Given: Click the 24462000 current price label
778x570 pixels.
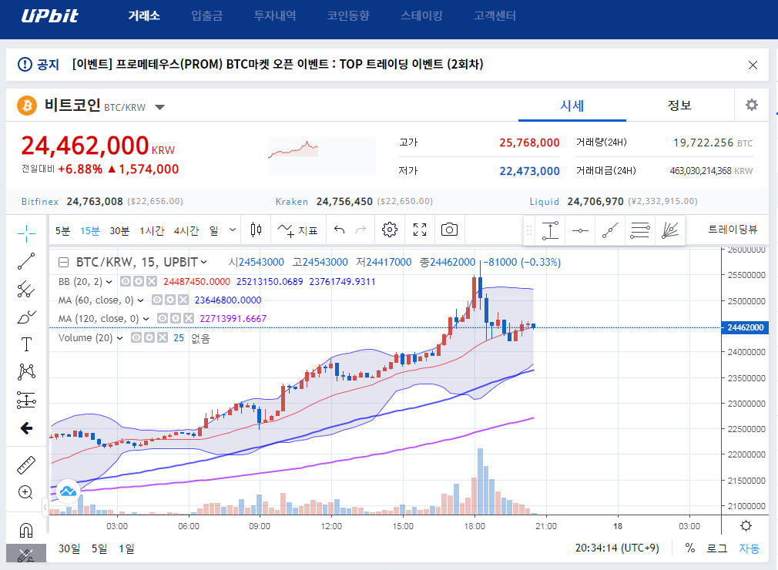Looking at the screenshot, I should pyautogui.click(x=745, y=327).
